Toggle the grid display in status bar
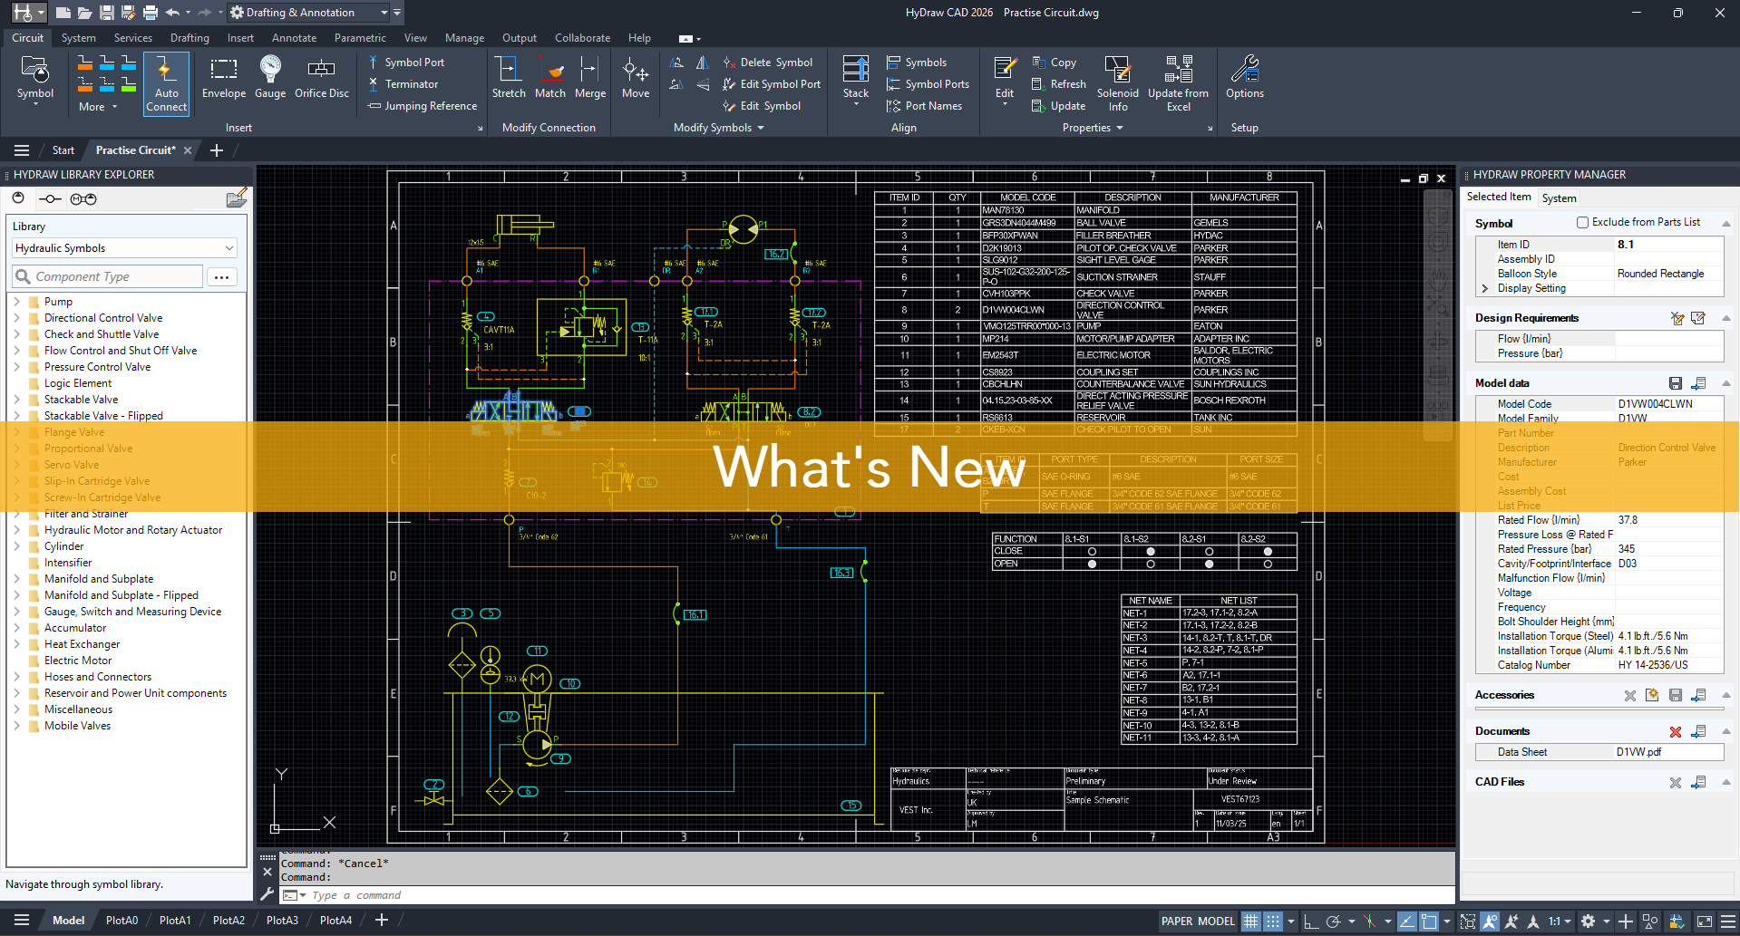This screenshot has height=936, width=1740. tap(1250, 922)
